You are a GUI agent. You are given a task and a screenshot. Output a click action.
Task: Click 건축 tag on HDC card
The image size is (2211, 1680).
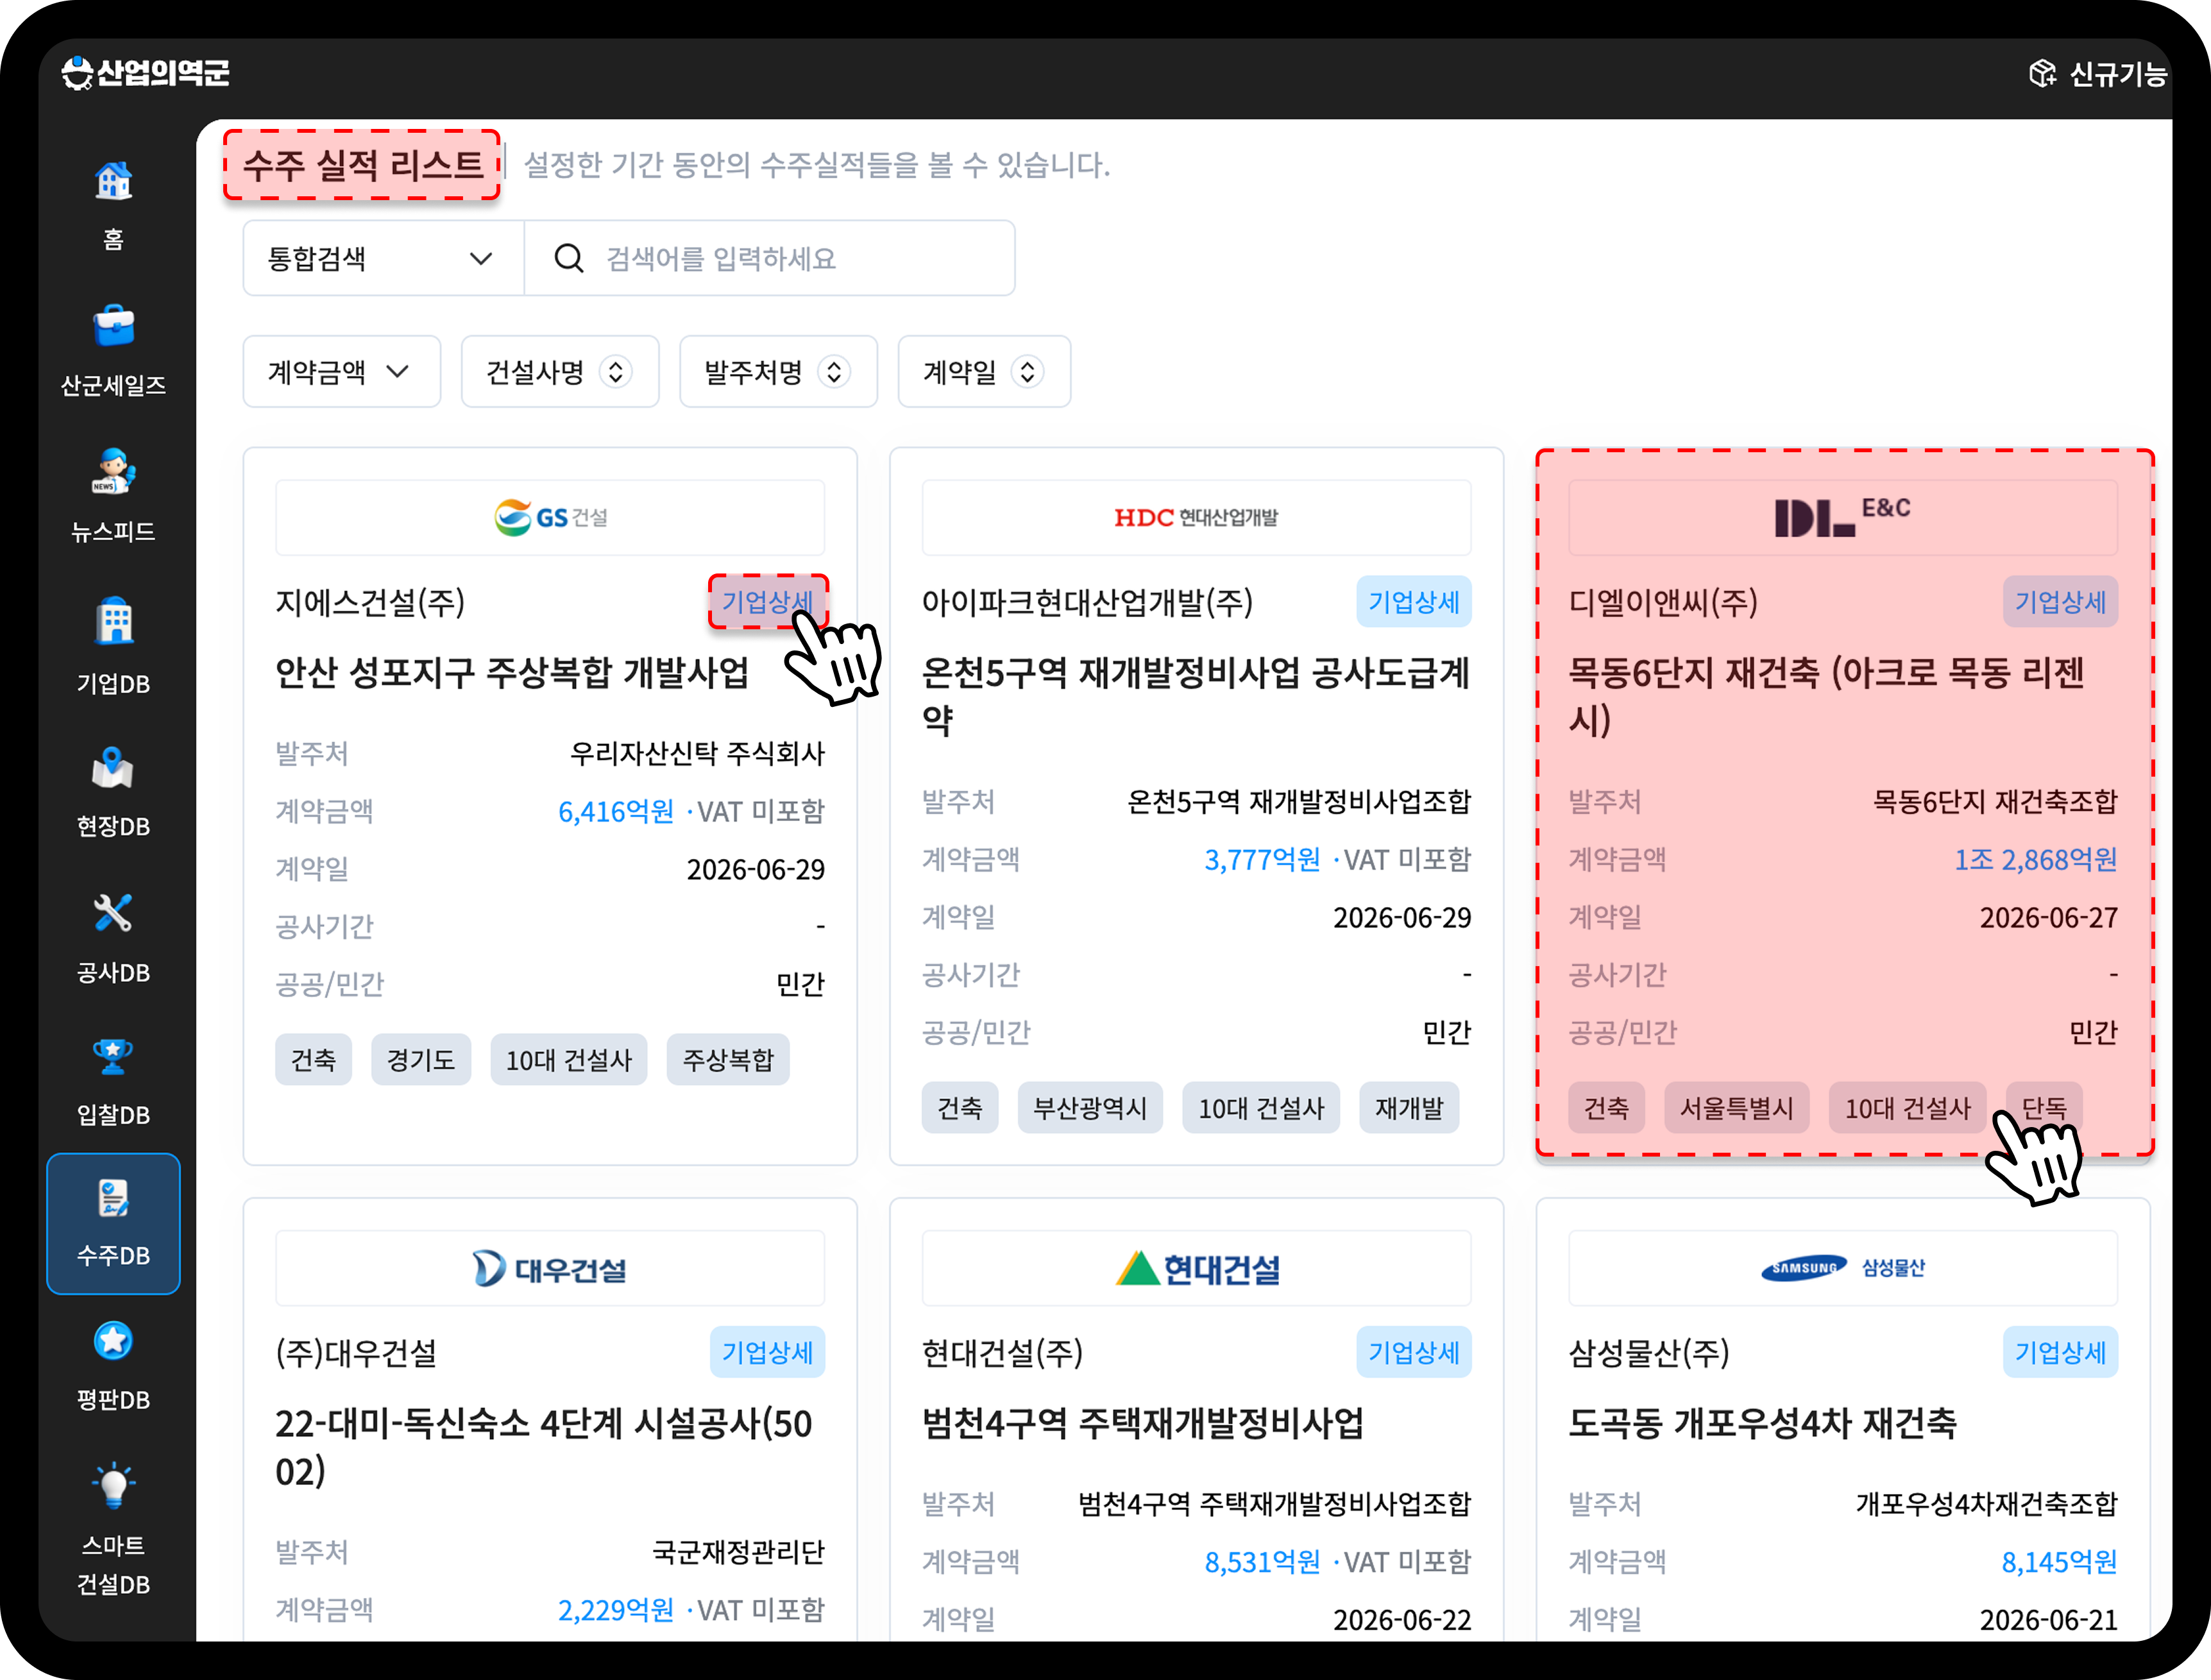click(x=960, y=1108)
